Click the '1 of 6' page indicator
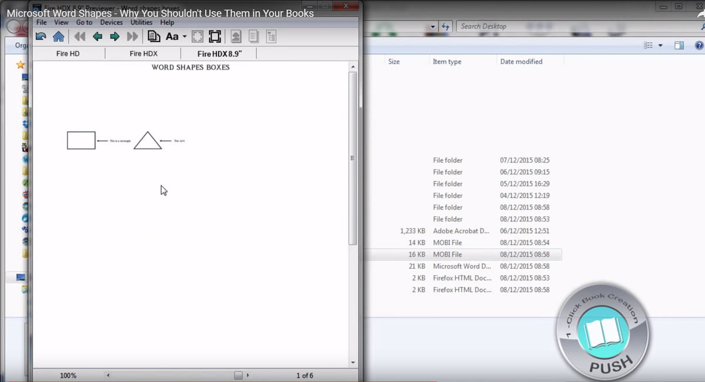This screenshot has width=705, height=382. [x=304, y=375]
